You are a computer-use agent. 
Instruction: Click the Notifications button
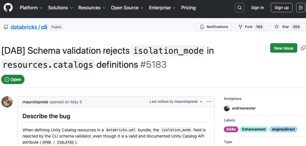[214, 27]
